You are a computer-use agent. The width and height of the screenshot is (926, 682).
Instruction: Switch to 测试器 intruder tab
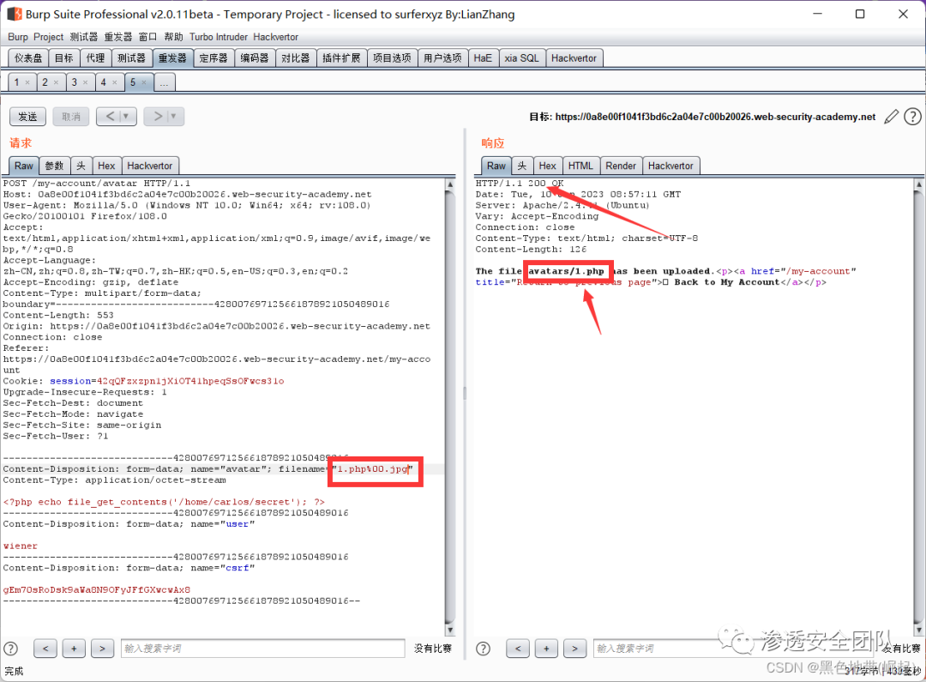pyautogui.click(x=131, y=58)
